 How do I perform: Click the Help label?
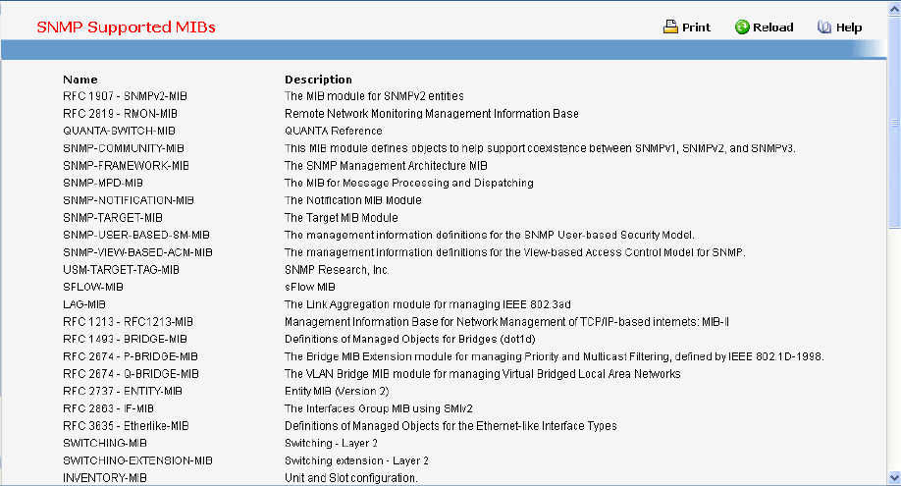click(849, 27)
